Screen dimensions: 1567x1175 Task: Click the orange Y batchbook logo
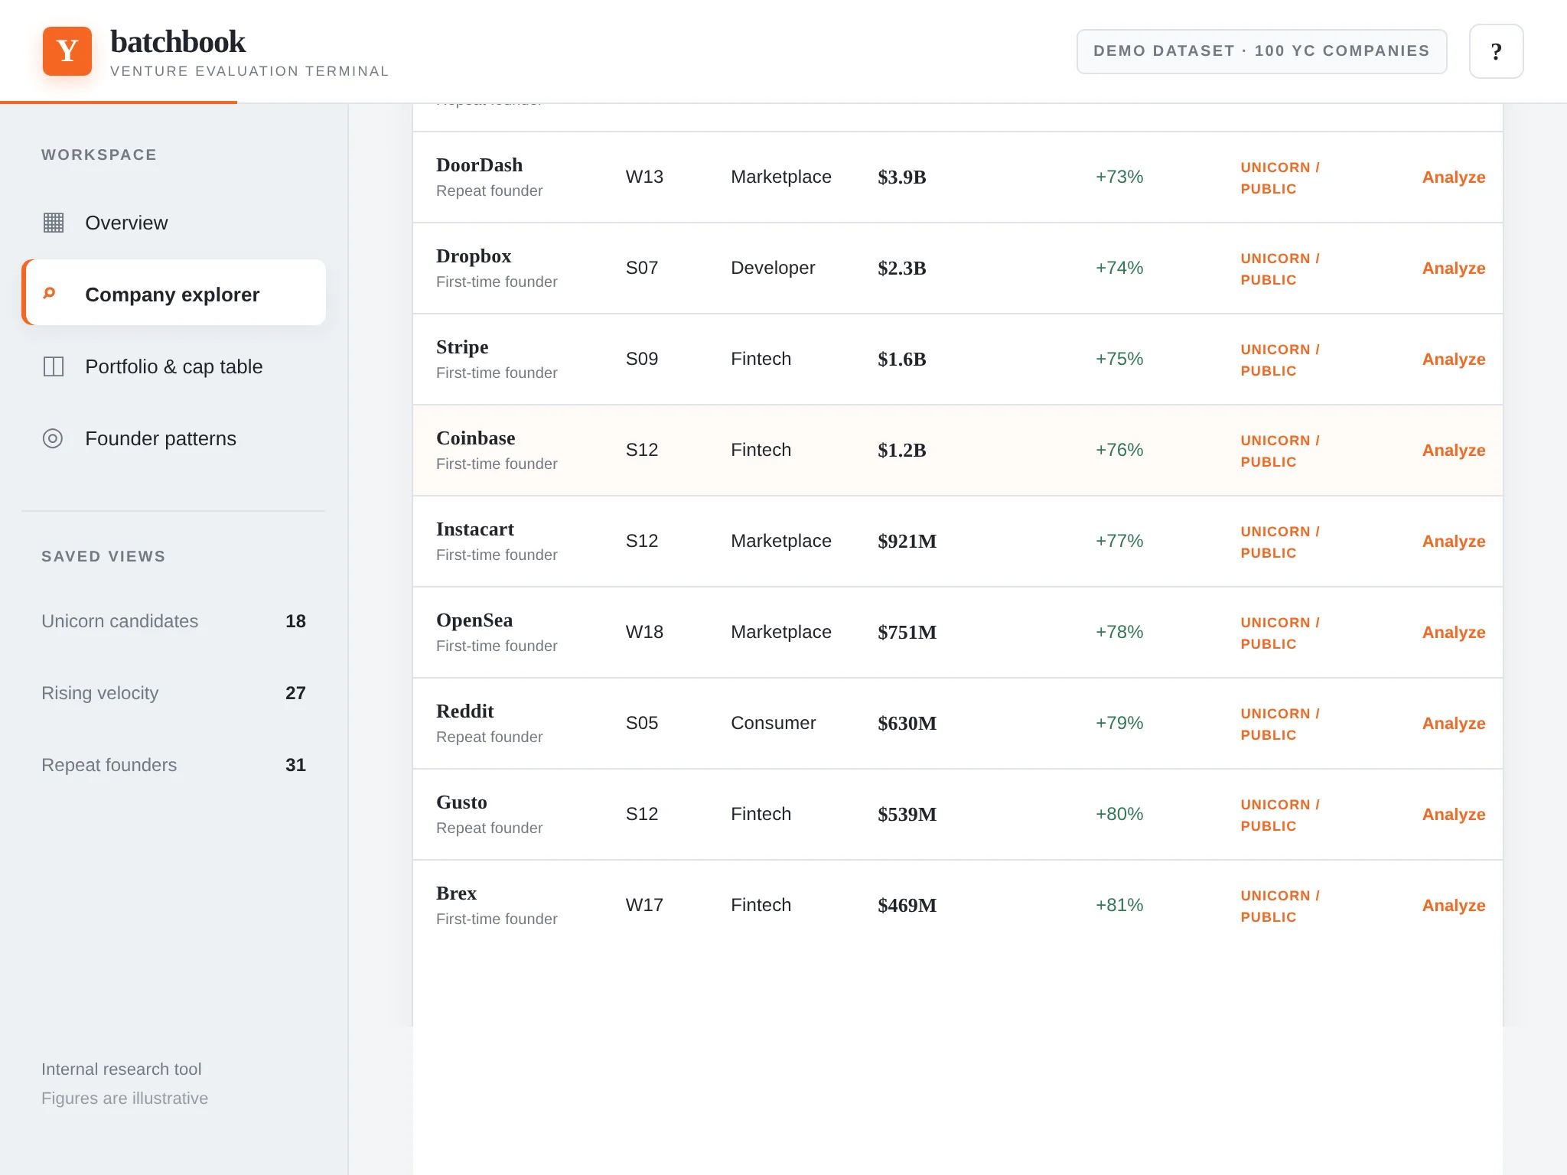coord(67,51)
